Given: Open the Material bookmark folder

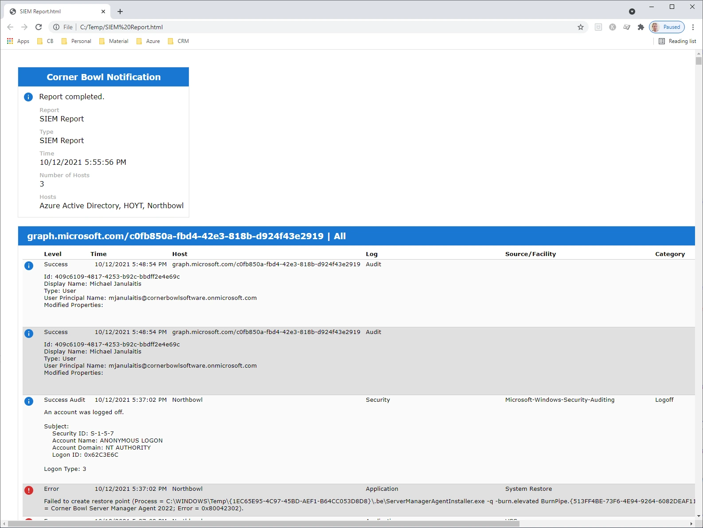Looking at the screenshot, I should [113, 41].
